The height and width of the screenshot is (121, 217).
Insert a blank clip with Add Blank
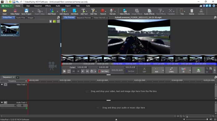[75, 12]
